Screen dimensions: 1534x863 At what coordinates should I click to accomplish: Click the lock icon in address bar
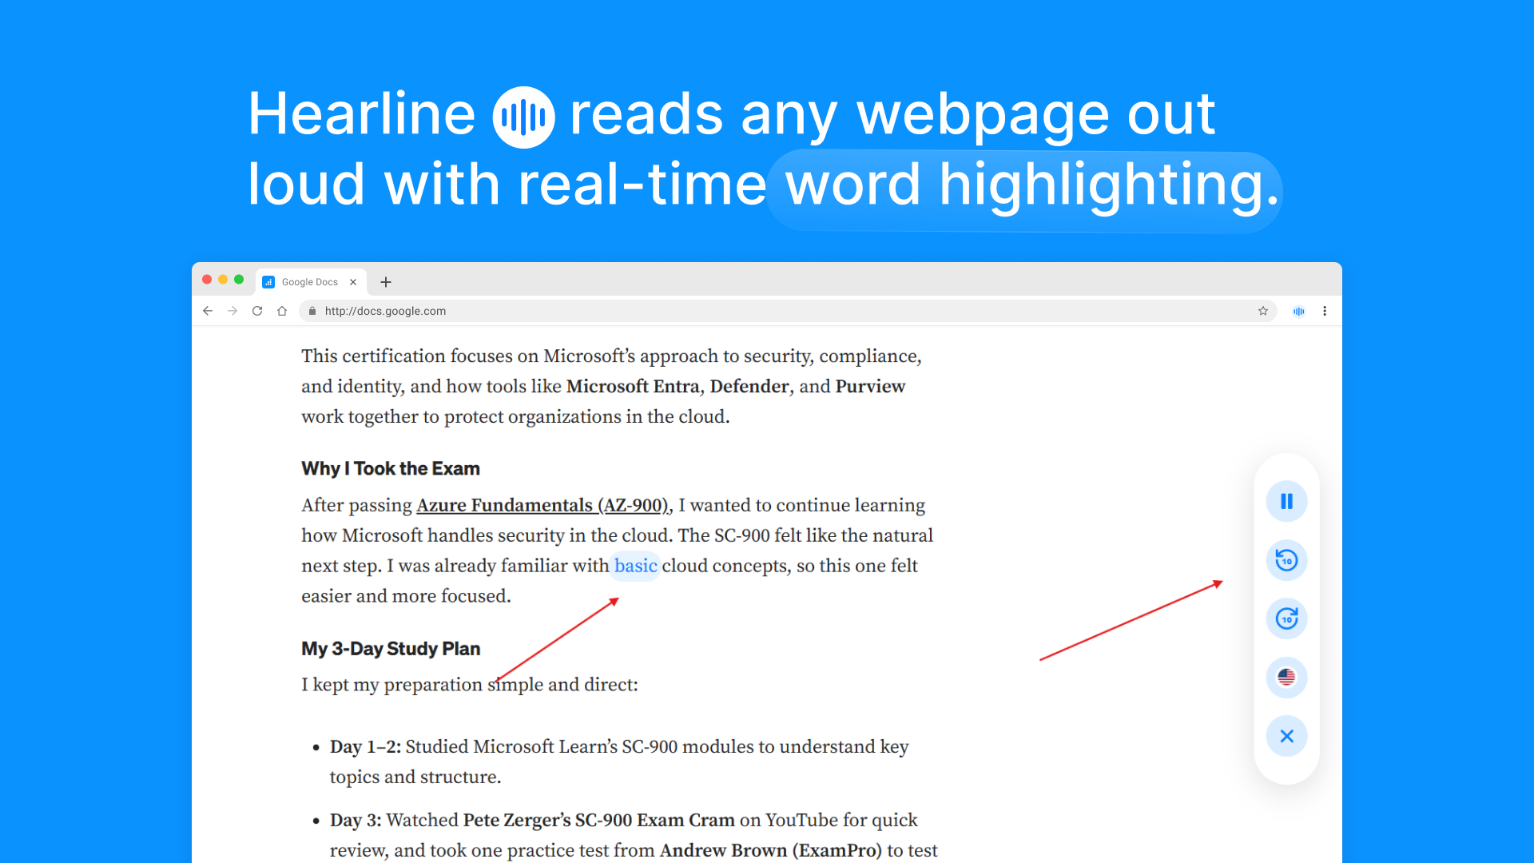click(x=312, y=311)
